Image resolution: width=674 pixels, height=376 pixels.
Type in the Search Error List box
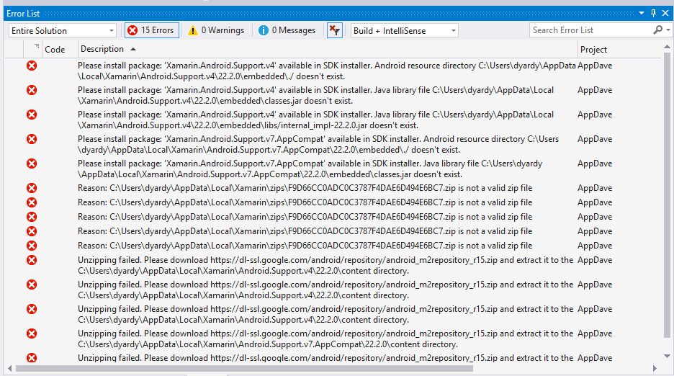590,30
